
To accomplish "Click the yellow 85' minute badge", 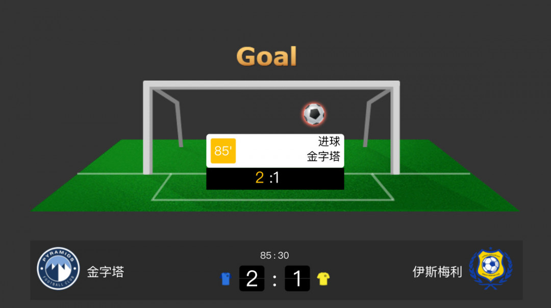I will 223,151.
